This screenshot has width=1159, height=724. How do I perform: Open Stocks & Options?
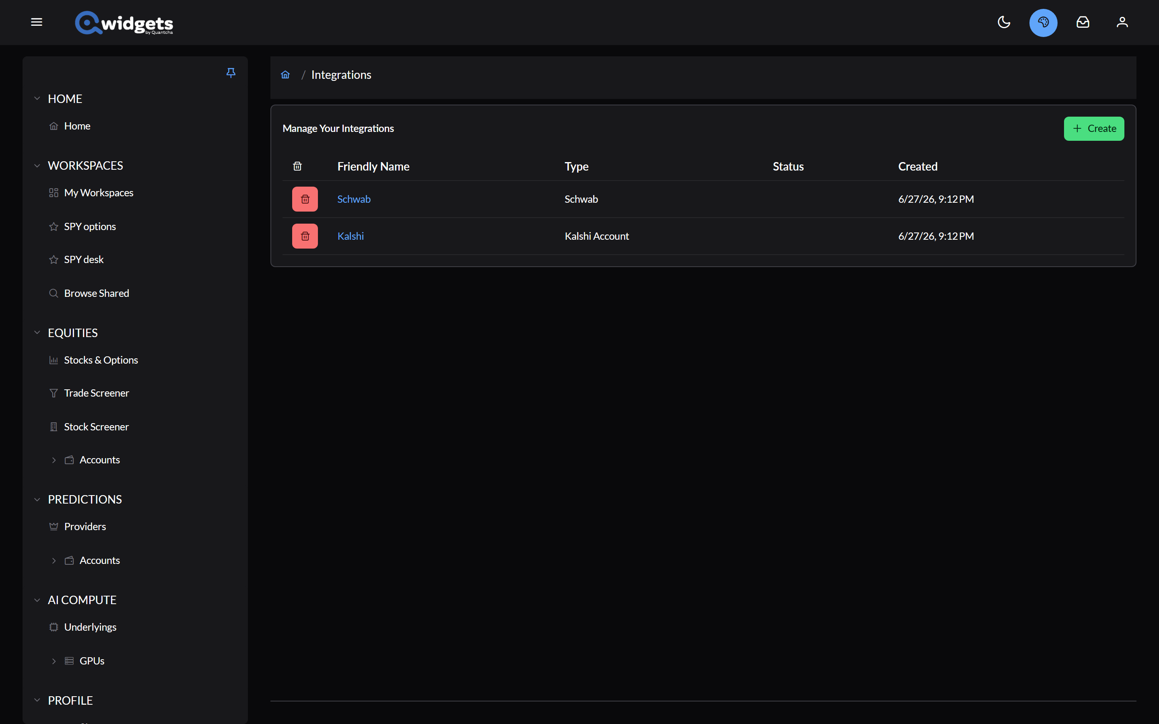(x=101, y=360)
